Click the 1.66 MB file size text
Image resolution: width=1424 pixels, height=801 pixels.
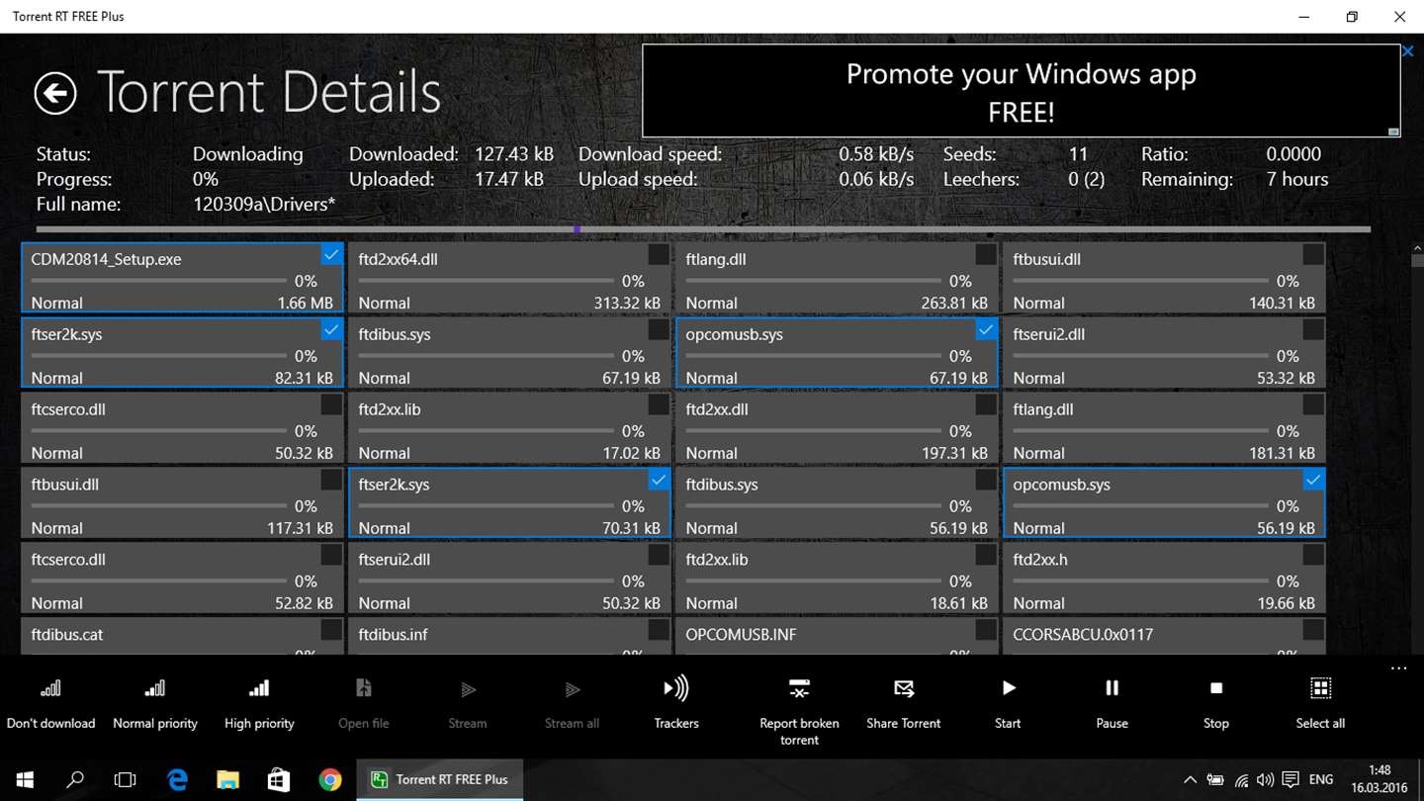[306, 304]
